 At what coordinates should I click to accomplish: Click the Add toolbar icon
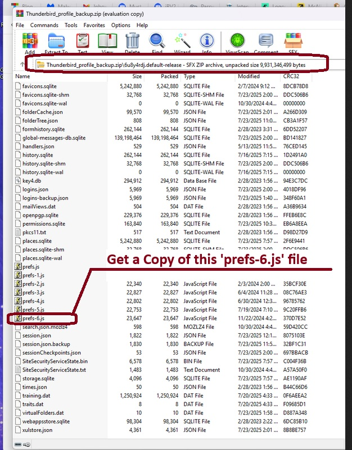pos(30,41)
